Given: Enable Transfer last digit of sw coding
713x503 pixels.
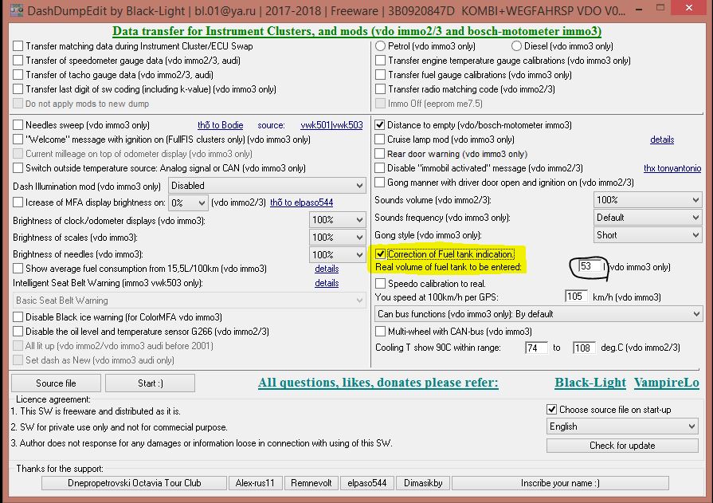Looking at the screenshot, I should (x=18, y=89).
